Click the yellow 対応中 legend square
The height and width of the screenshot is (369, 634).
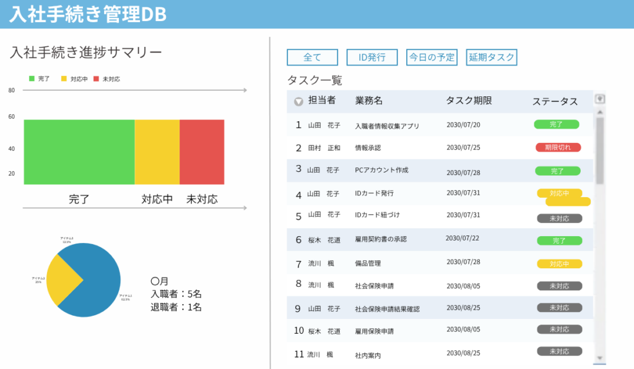tap(64, 79)
